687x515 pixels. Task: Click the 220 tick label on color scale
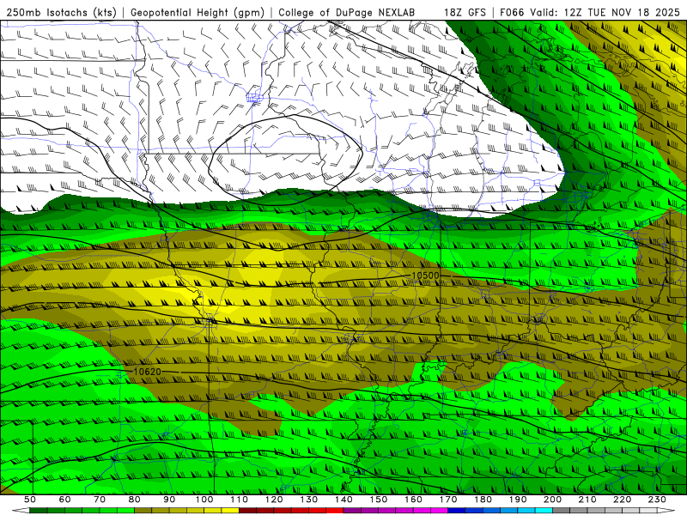coord(623,500)
